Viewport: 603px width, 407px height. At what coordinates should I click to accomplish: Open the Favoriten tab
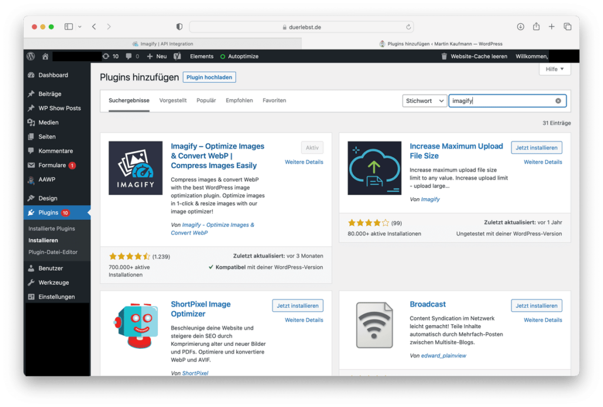[274, 101]
